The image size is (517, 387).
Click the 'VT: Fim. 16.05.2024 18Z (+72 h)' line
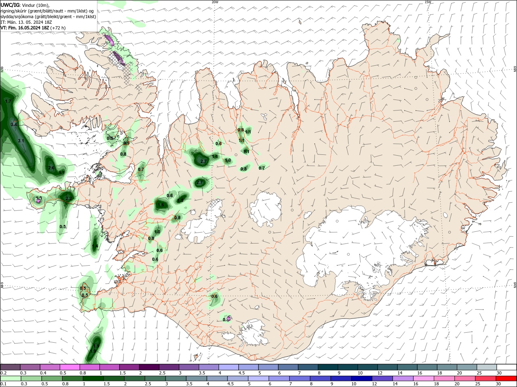coord(33,28)
